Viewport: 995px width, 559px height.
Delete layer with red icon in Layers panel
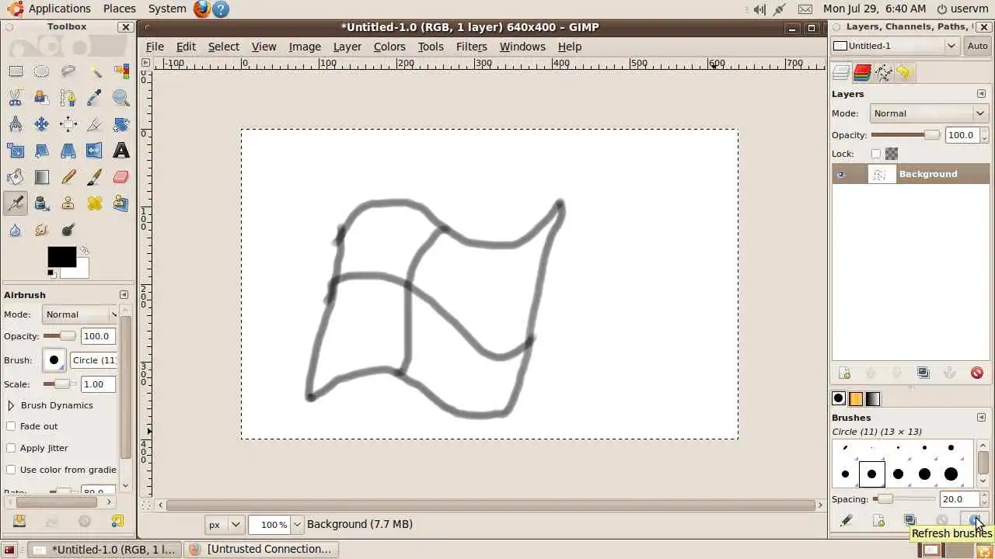[977, 373]
